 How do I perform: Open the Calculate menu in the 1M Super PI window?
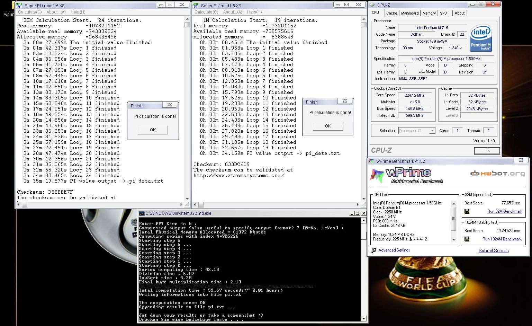click(206, 12)
